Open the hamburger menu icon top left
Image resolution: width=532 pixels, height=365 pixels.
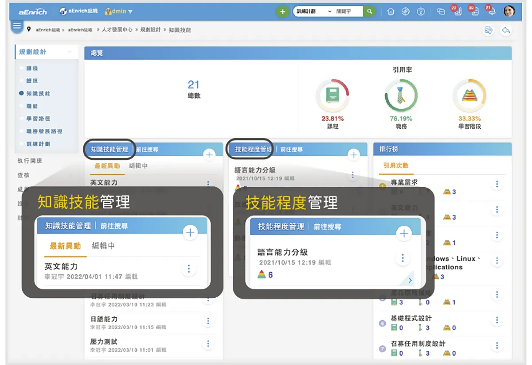pos(17,27)
